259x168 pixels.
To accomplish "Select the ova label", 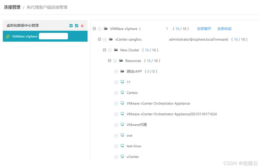I will coord(129,135).
